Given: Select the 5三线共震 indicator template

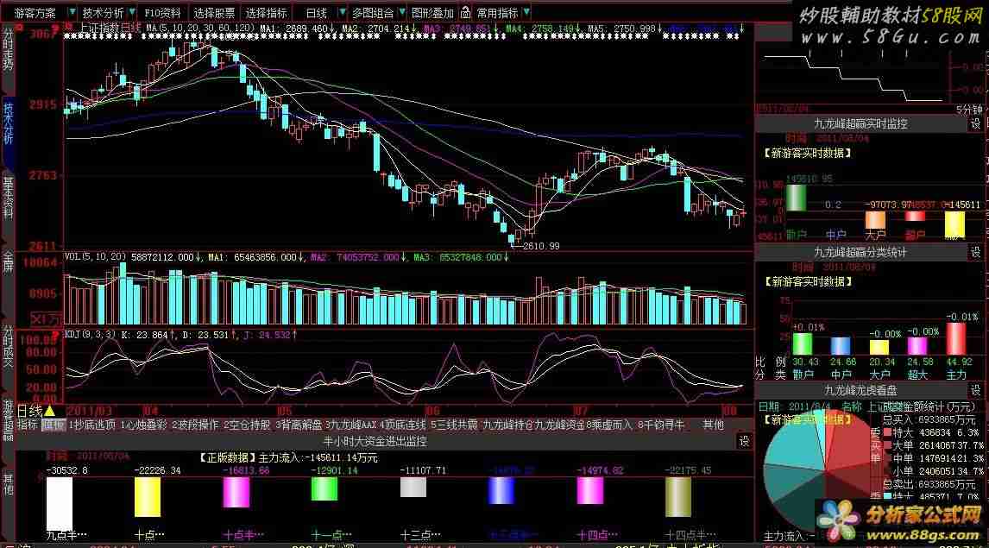Looking at the screenshot, I should tap(454, 425).
